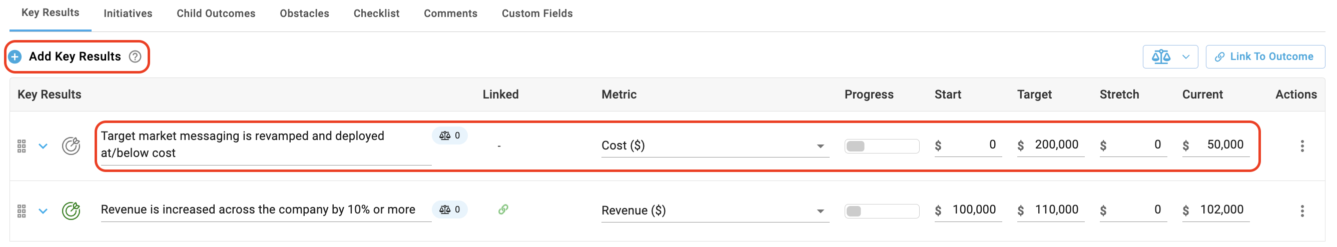Screen dimensions: 1337x247
Task: Click the weight scale badge on the Cost row
Action: point(449,136)
